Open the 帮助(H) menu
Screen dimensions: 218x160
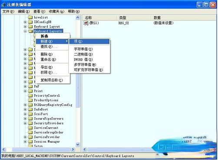pos(74,11)
